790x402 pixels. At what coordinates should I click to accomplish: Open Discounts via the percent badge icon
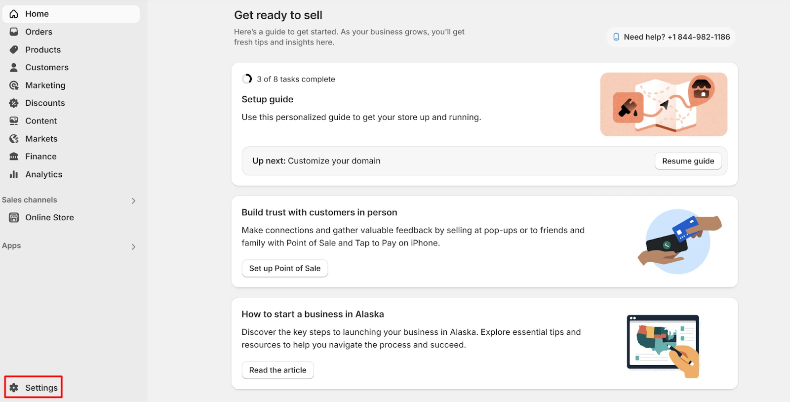point(14,103)
